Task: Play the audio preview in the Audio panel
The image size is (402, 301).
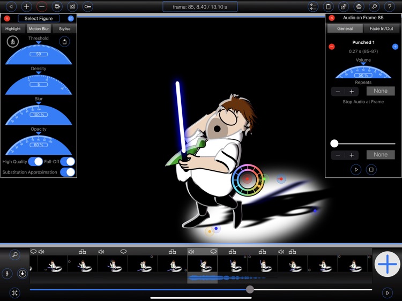Action: pyautogui.click(x=356, y=170)
